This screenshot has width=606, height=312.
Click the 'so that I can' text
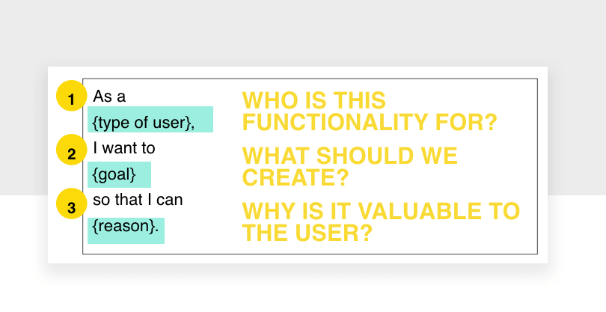(138, 200)
